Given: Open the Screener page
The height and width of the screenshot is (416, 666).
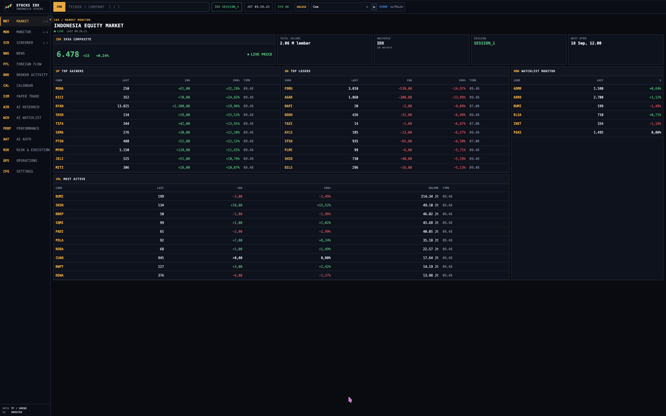Looking at the screenshot, I should (25, 43).
